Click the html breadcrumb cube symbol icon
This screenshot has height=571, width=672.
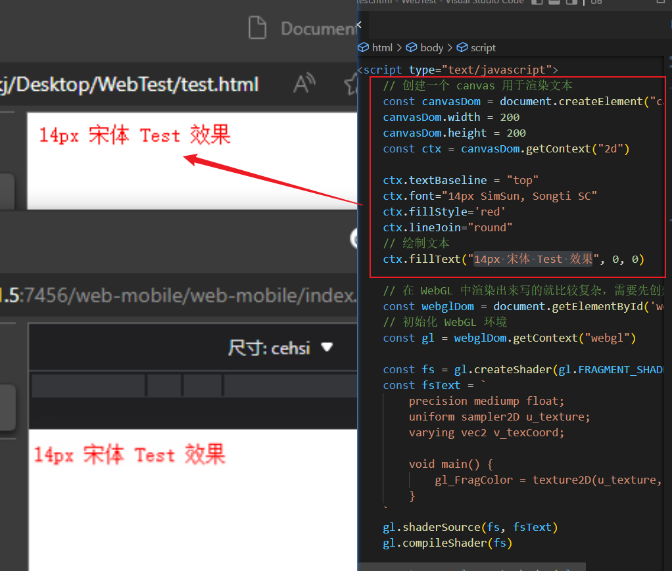point(364,47)
